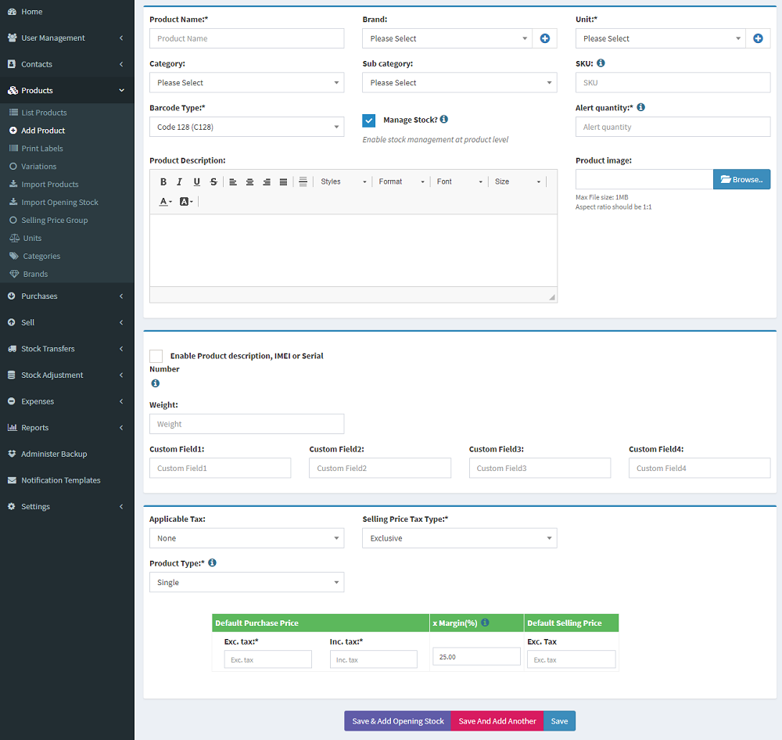782x740 pixels.
Task: Click the add Brand plus icon
Action: (x=545, y=38)
